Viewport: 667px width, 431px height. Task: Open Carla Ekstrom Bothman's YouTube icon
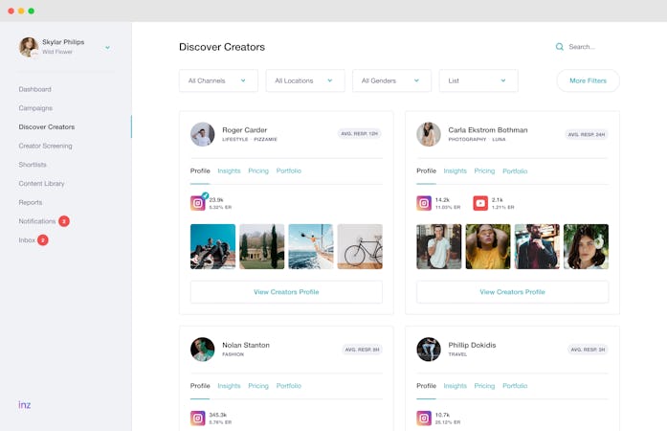(480, 203)
